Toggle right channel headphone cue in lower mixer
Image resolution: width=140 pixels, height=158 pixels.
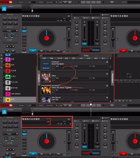coord(97,147)
